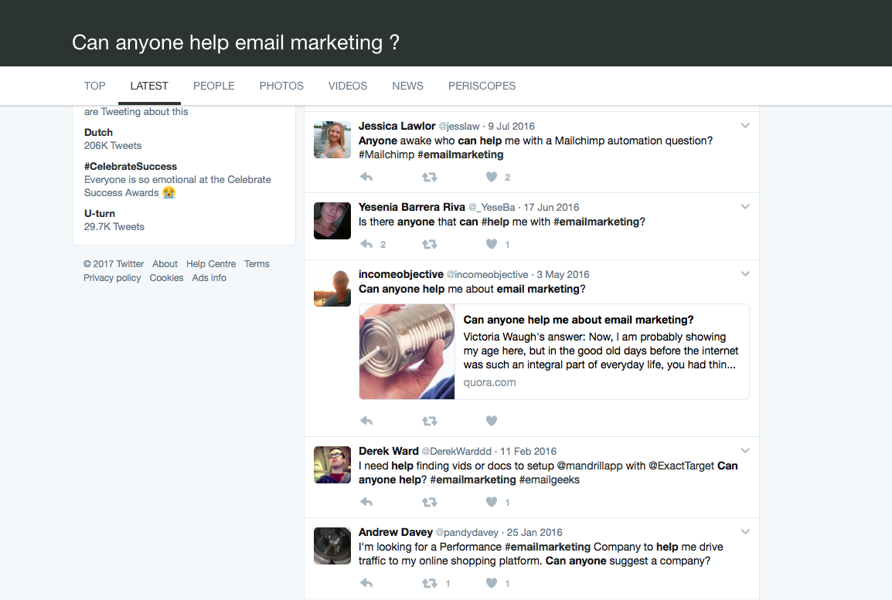Image resolution: width=892 pixels, height=600 pixels.
Task: Expand options menu on Yesenia's tweet
Action: coord(745,207)
